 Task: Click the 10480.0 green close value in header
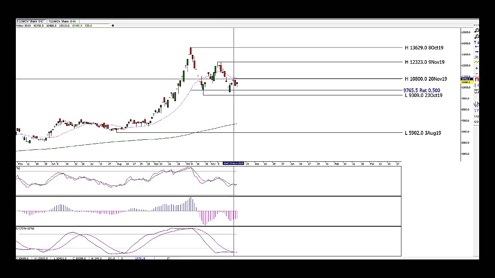(x=77, y=25)
